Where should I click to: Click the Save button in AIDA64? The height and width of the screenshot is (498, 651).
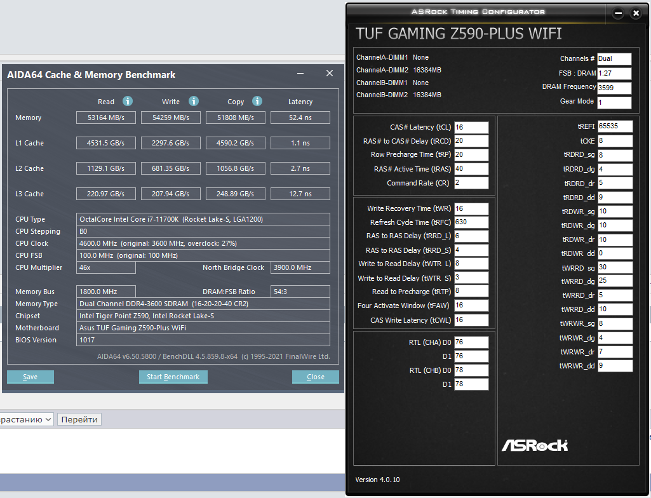[30, 377]
